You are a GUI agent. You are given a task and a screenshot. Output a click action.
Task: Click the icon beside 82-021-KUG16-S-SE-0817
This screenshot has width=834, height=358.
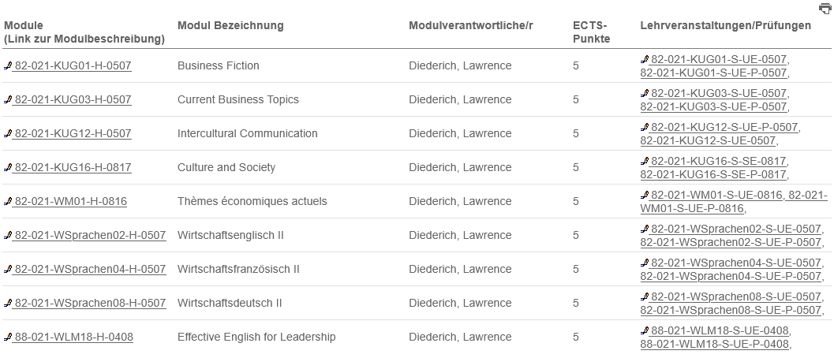coord(644,161)
